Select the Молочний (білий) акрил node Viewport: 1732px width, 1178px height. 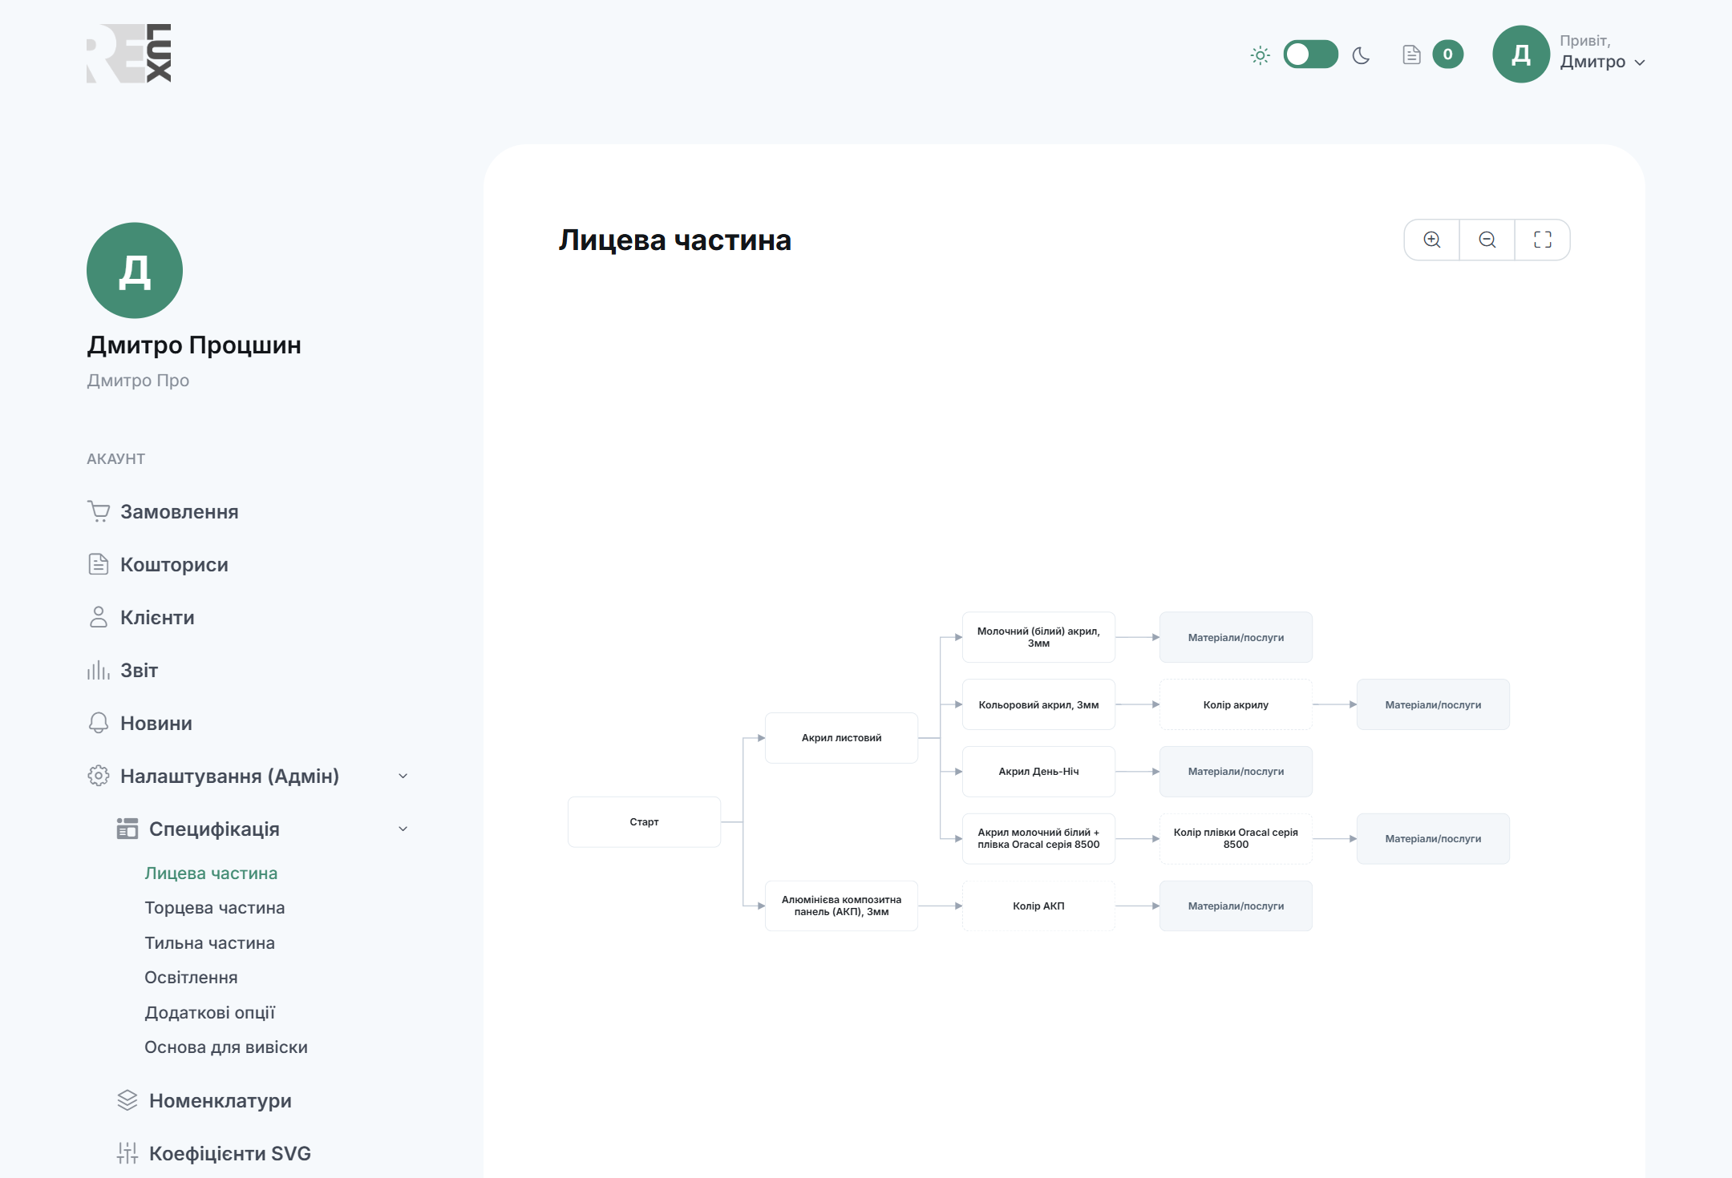pos(1038,637)
